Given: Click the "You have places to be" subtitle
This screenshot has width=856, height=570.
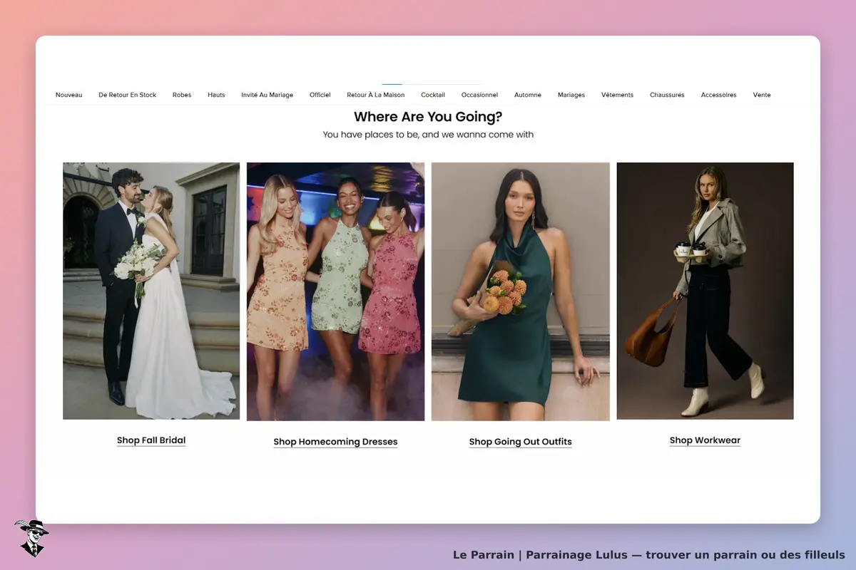Looking at the screenshot, I should 428,135.
